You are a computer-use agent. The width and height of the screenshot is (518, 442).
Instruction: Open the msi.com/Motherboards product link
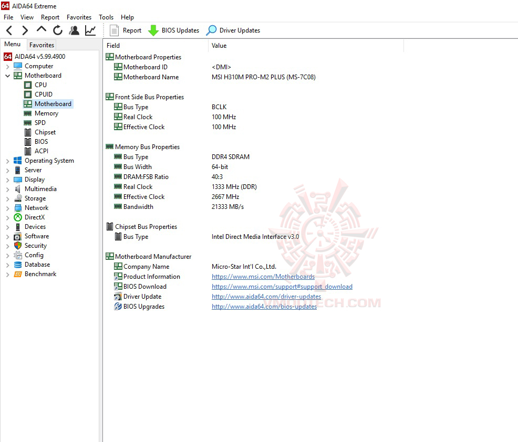[x=263, y=277]
